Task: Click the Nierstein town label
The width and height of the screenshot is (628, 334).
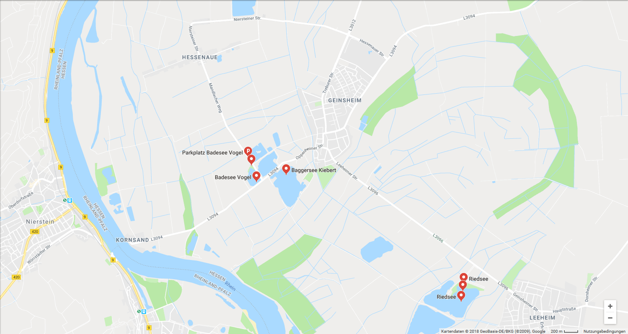Action: (x=40, y=222)
